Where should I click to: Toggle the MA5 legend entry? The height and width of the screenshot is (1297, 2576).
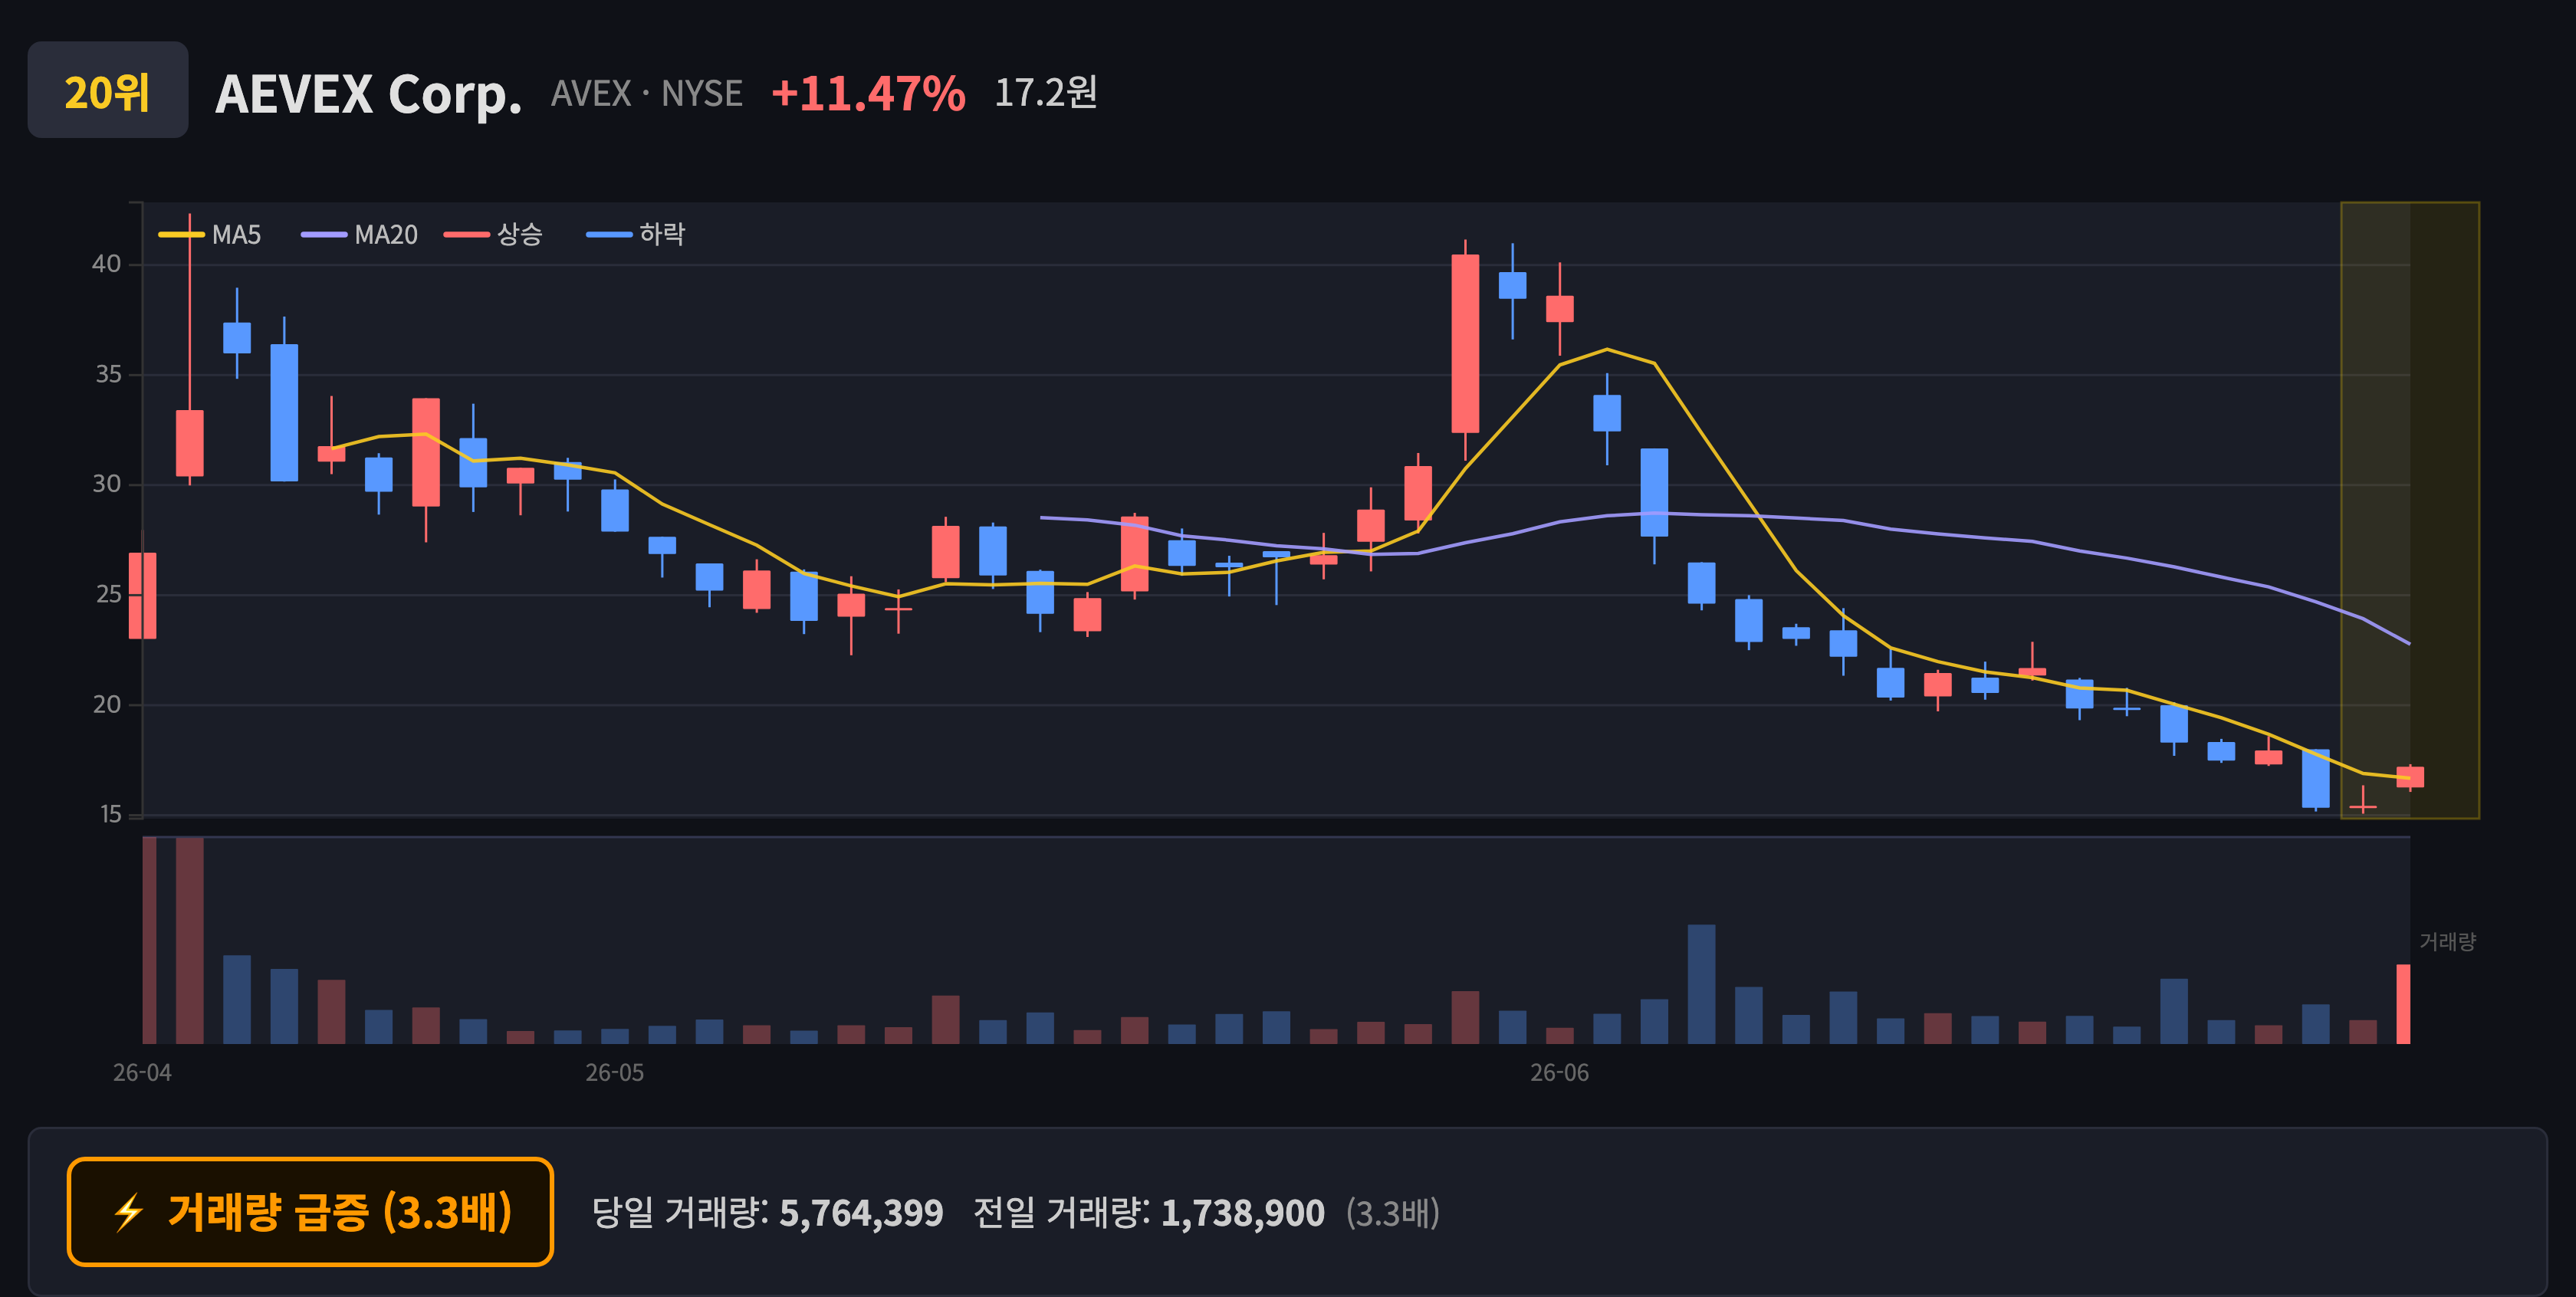pyautogui.click(x=210, y=235)
